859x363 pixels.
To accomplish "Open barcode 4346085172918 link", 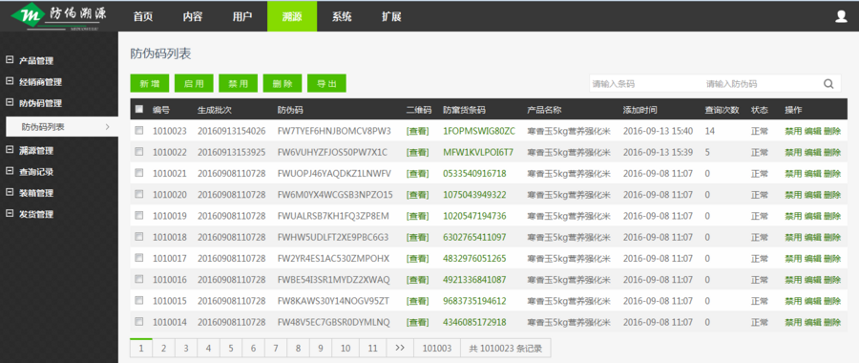I will [x=474, y=322].
